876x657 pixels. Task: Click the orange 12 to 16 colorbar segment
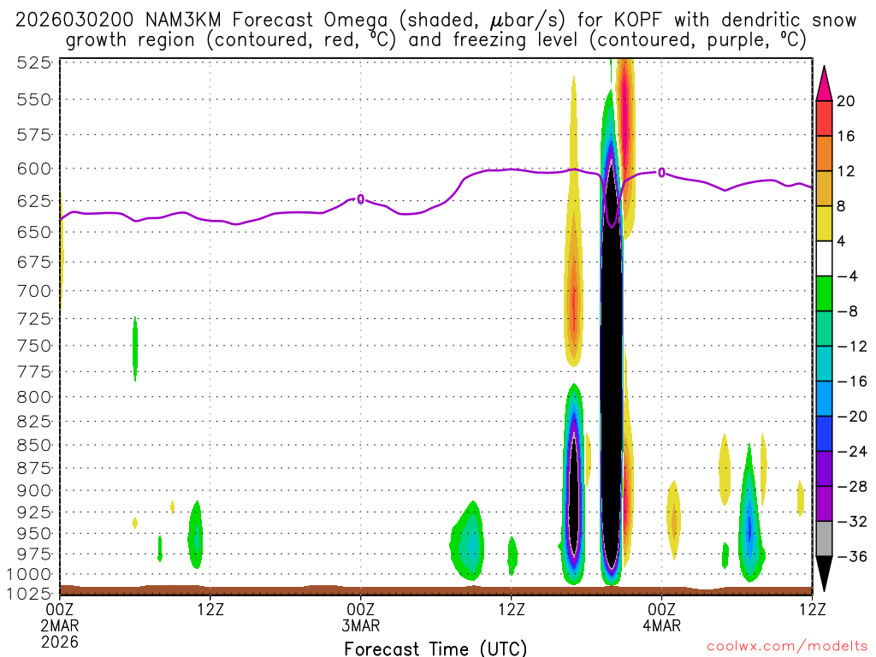824,154
